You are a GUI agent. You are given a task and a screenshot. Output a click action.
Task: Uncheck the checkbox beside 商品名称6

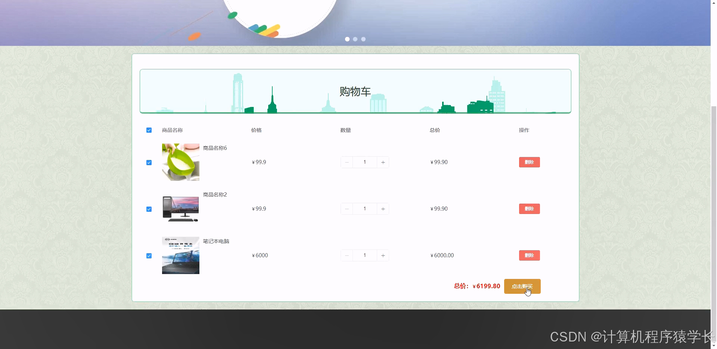coord(149,162)
